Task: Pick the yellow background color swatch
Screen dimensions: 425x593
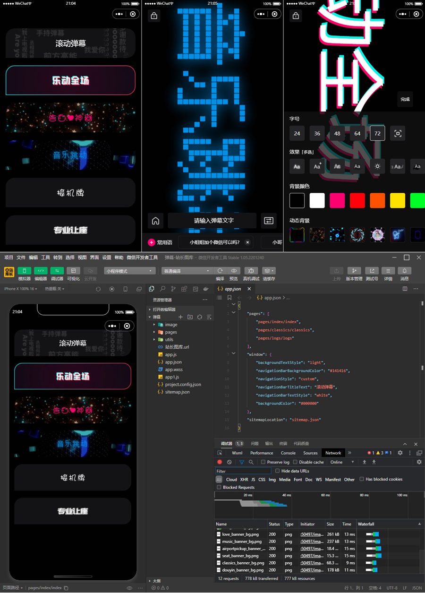Action: tap(398, 200)
